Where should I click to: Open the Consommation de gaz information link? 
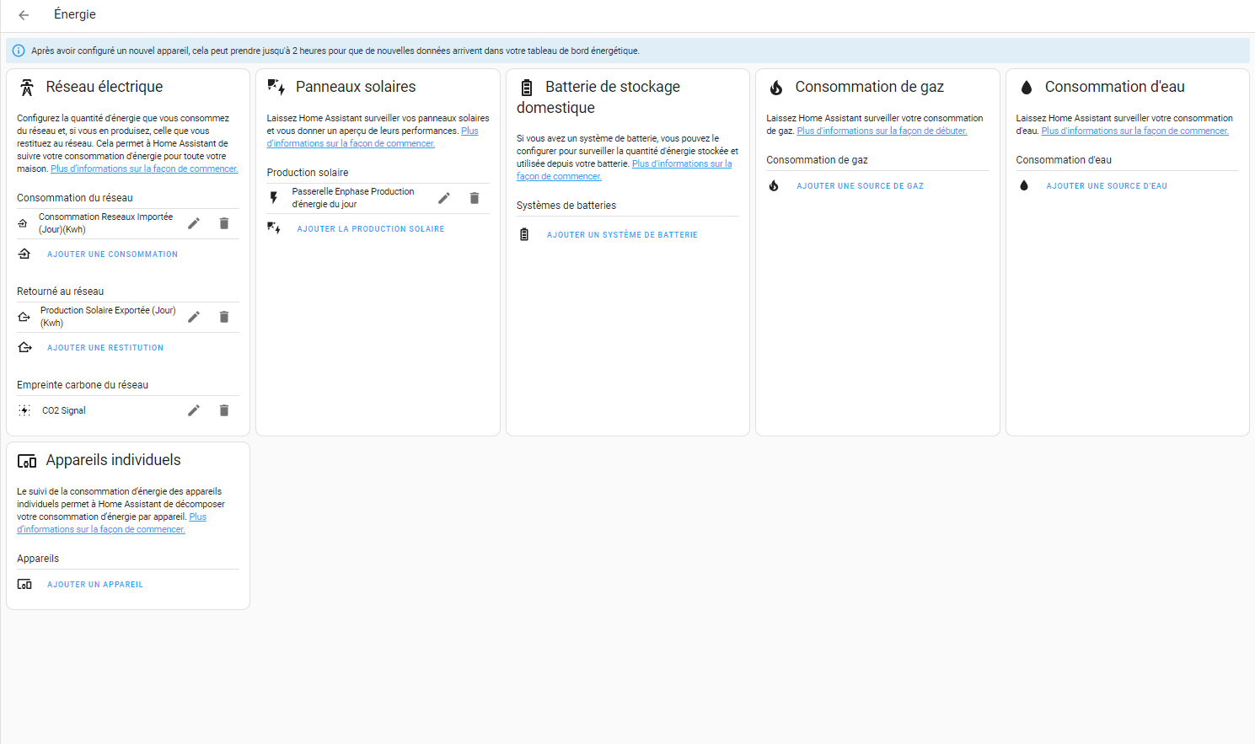pos(882,131)
